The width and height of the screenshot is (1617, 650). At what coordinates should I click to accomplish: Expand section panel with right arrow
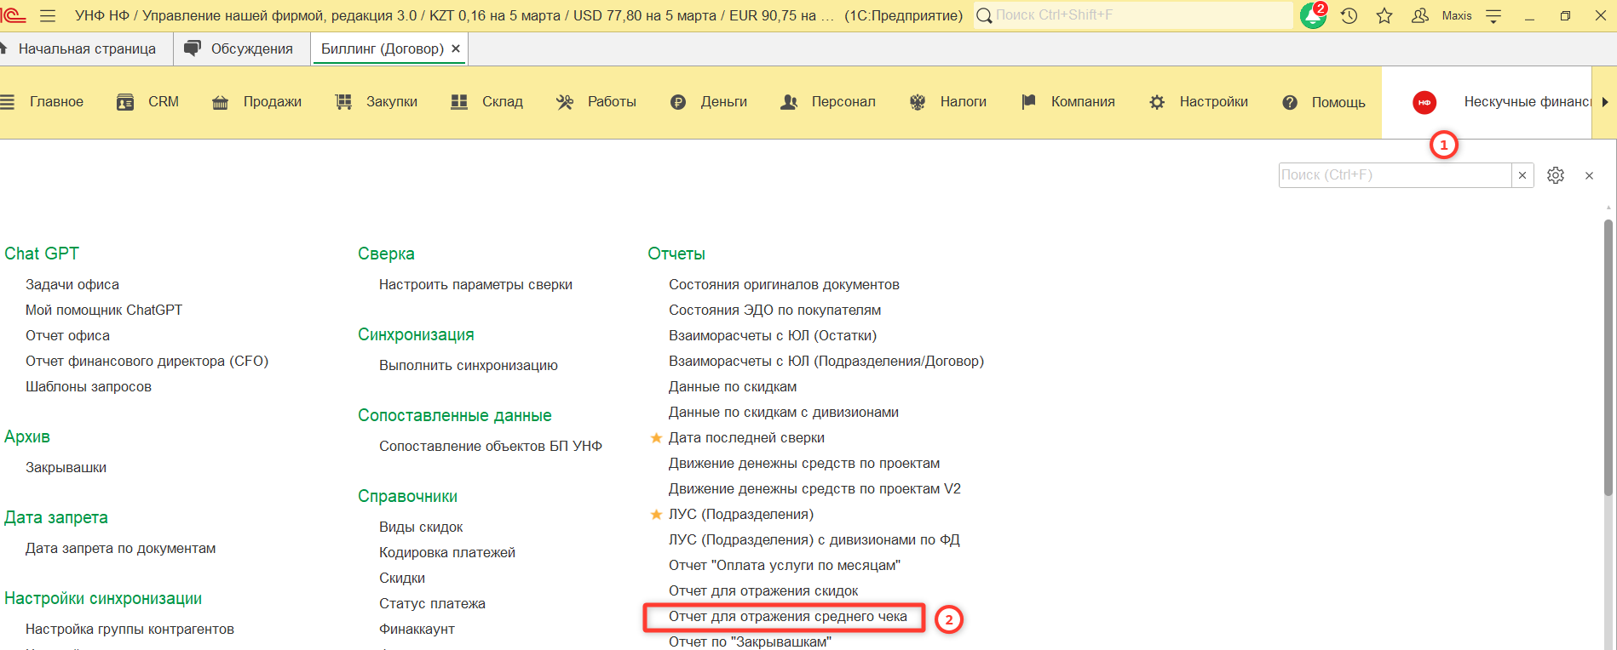pos(1605,102)
